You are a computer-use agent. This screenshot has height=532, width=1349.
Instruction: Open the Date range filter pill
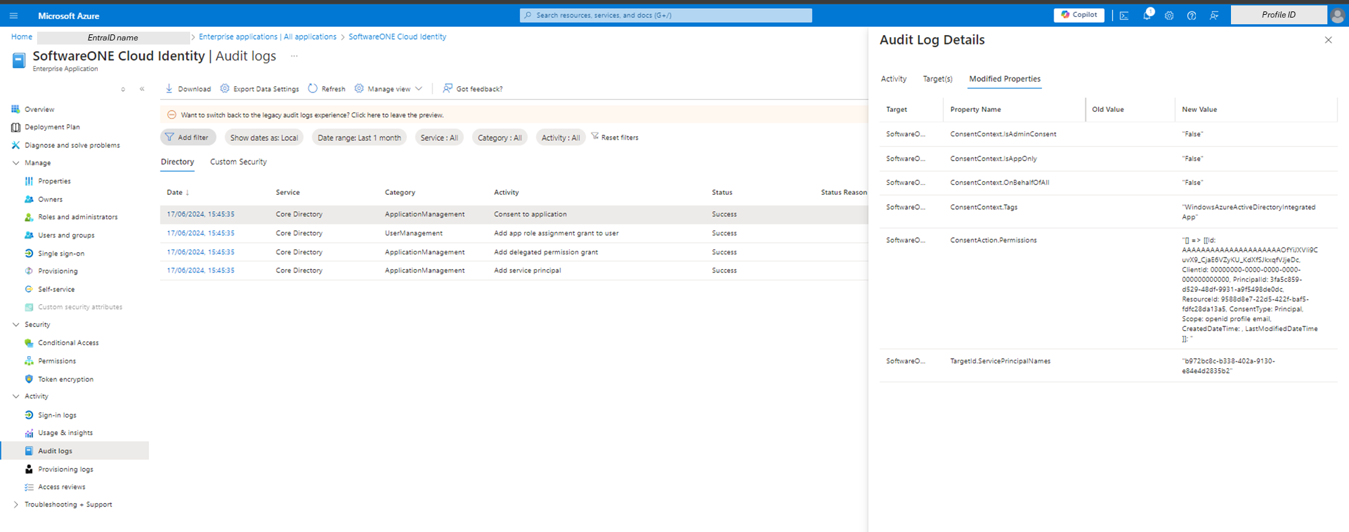[359, 138]
